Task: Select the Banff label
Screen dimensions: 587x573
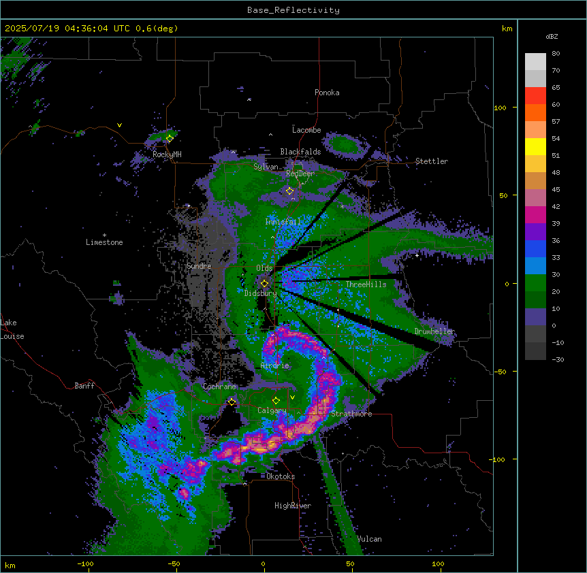Action: (x=84, y=386)
